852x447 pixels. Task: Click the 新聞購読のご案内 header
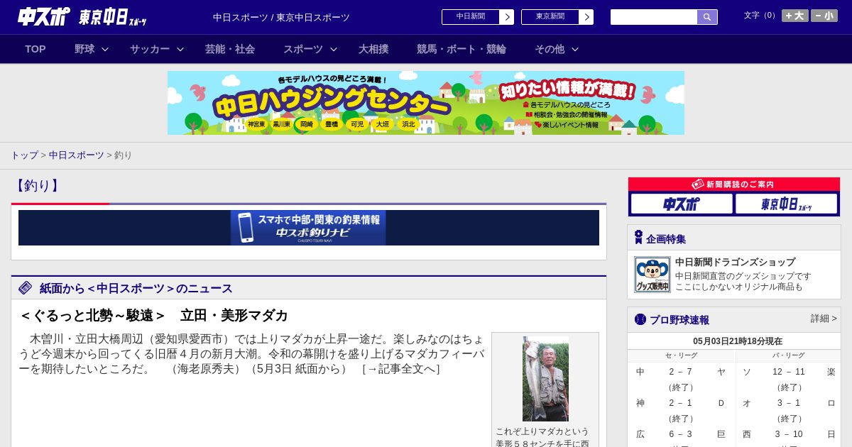click(x=734, y=184)
